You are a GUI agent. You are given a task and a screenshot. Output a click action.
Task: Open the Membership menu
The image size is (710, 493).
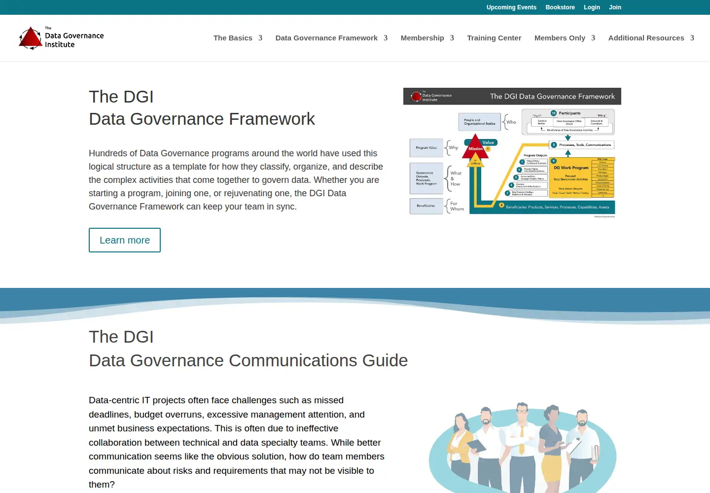pos(423,38)
